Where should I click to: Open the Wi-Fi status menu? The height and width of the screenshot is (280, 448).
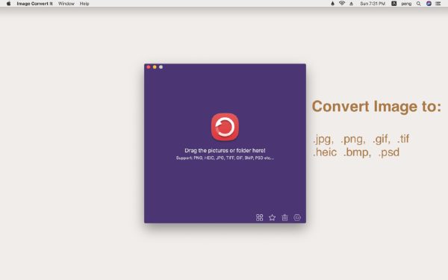click(342, 4)
